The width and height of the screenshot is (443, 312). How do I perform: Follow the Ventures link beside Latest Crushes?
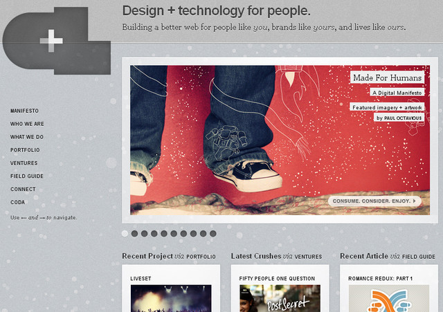point(308,257)
